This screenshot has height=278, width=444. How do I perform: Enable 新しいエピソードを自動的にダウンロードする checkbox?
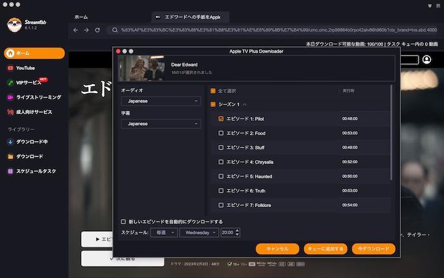[123, 222]
